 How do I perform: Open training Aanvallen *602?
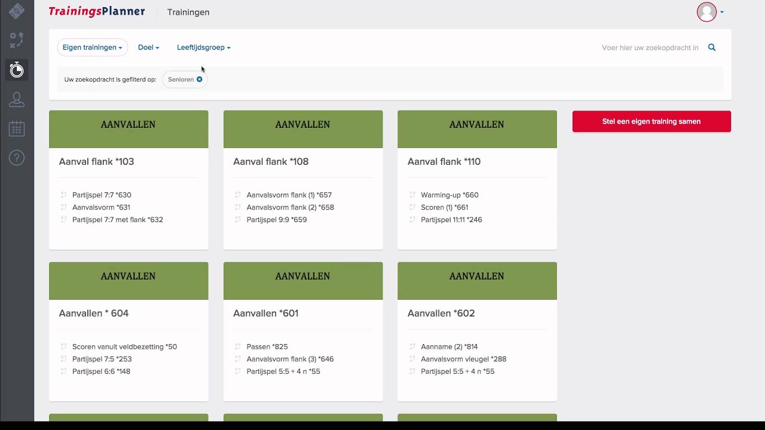tap(441, 314)
